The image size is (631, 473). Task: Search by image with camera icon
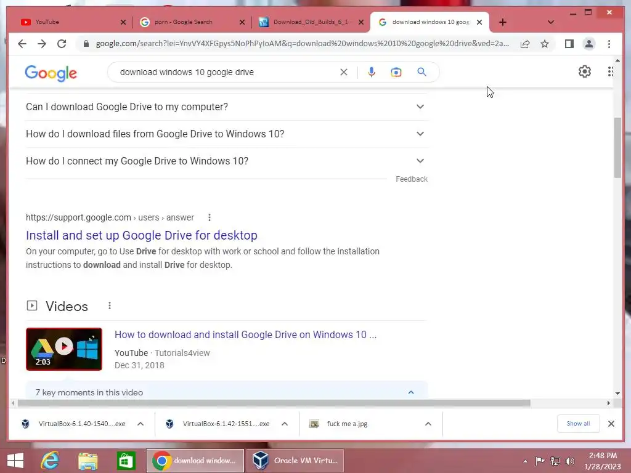pyautogui.click(x=396, y=72)
